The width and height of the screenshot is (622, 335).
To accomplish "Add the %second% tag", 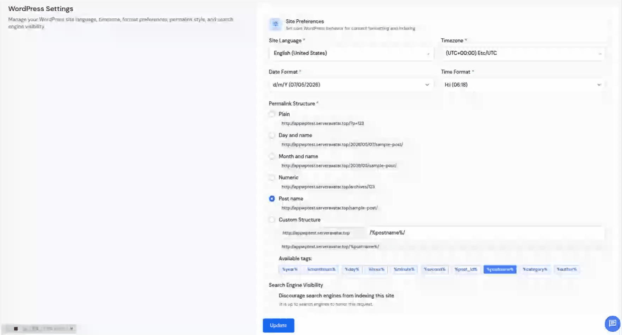I will pyautogui.click(x=435, y=269).
